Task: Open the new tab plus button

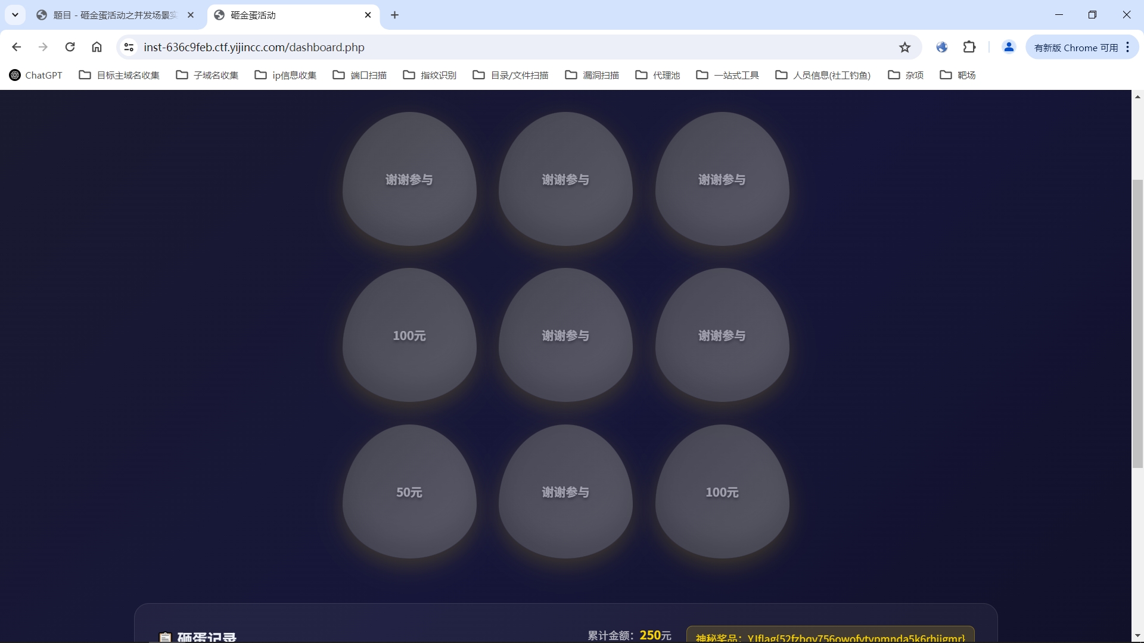Action: [x=394, y=15]
